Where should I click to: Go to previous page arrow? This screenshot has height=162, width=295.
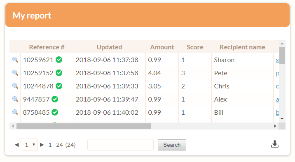tap(17, 145)
